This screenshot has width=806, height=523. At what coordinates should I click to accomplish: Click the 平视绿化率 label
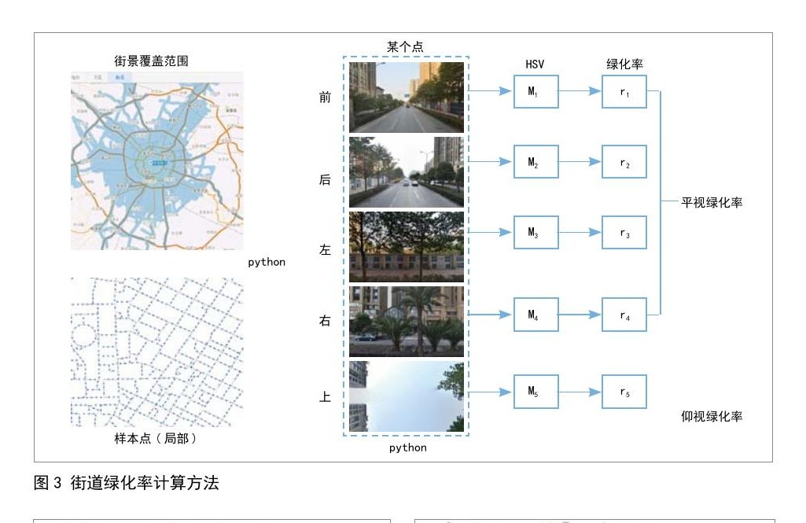click(712, 203)
